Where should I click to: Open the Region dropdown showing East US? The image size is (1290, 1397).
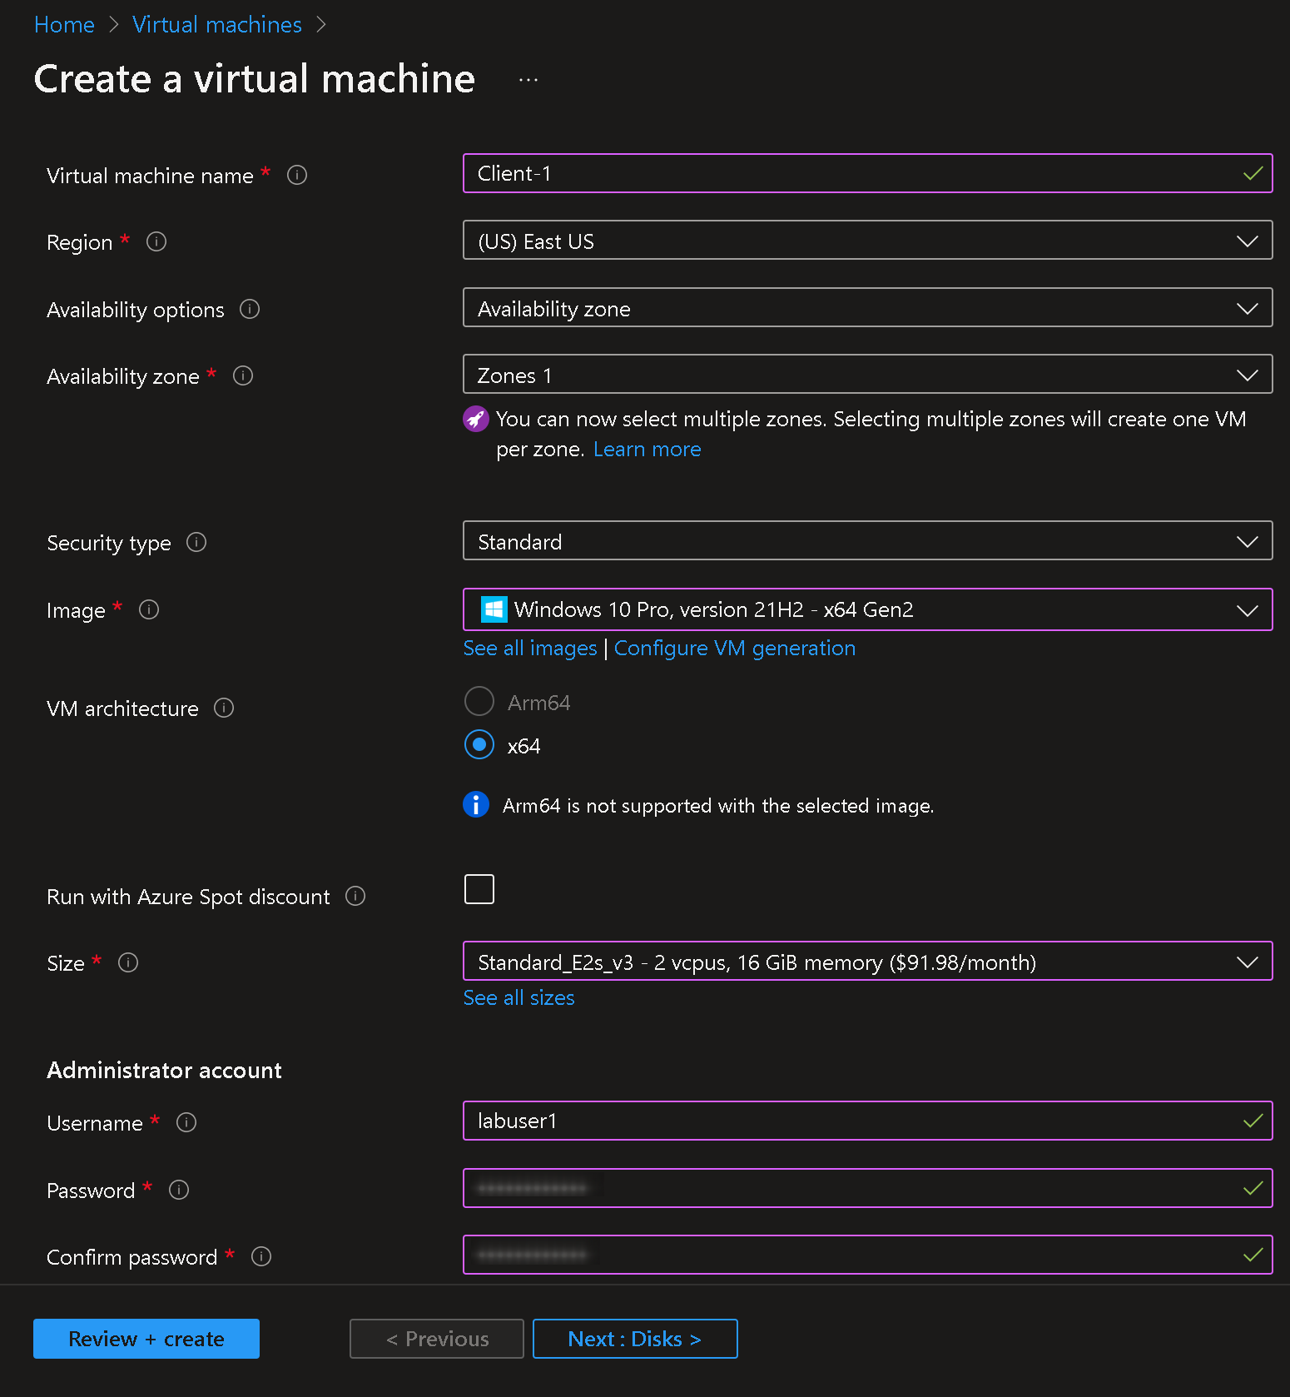[867, 240]
